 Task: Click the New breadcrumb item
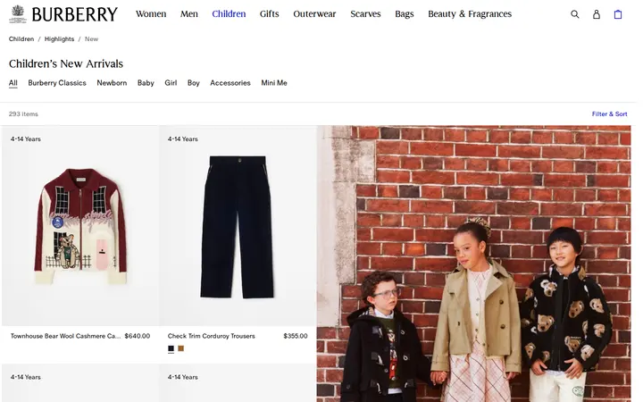91,39
